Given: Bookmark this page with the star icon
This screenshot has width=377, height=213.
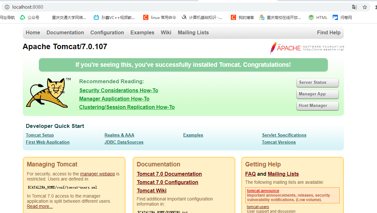Looking at the screenshot, I should [x=365, y=7].
